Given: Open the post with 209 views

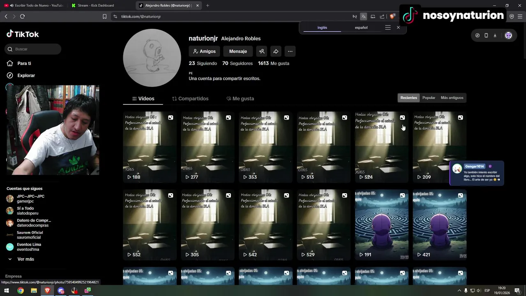Looking at the screenshot, I should tap(440, 147).
